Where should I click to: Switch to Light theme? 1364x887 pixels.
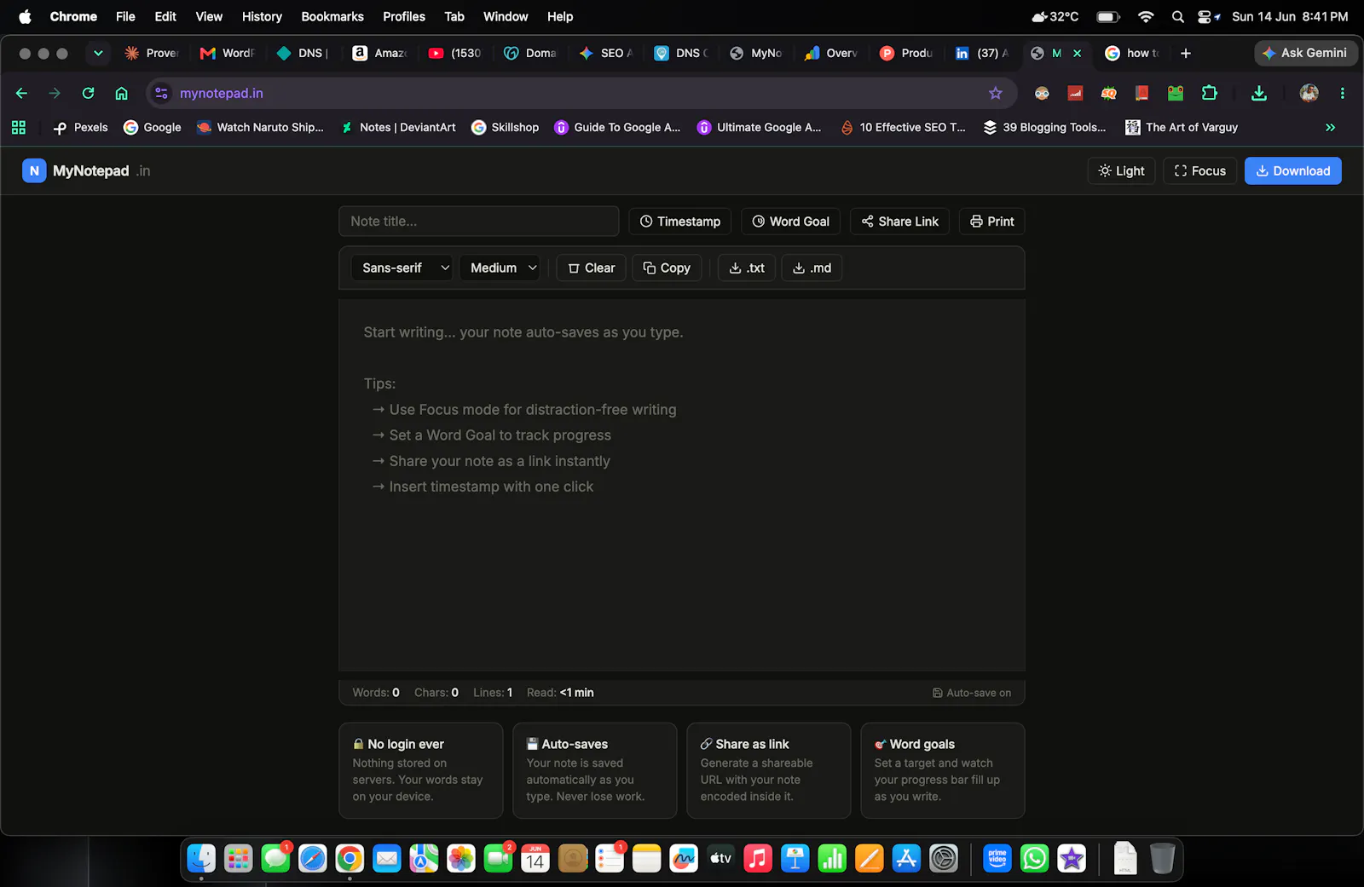pos(1121,170)
